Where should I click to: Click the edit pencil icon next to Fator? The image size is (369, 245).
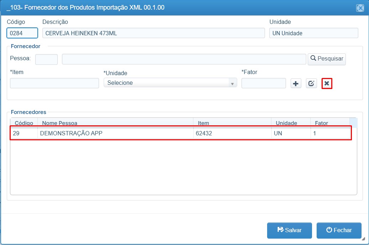(311, 83)
